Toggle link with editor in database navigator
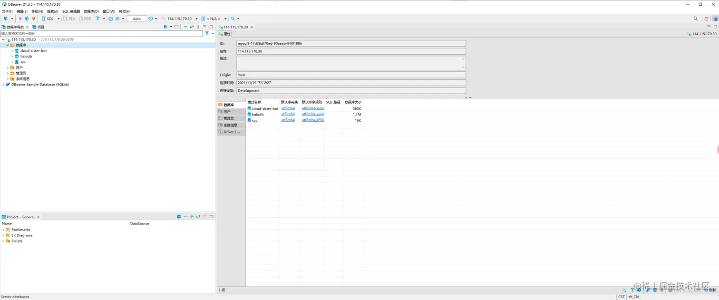This screenshot has width=719, height=300. click(192, 27)
